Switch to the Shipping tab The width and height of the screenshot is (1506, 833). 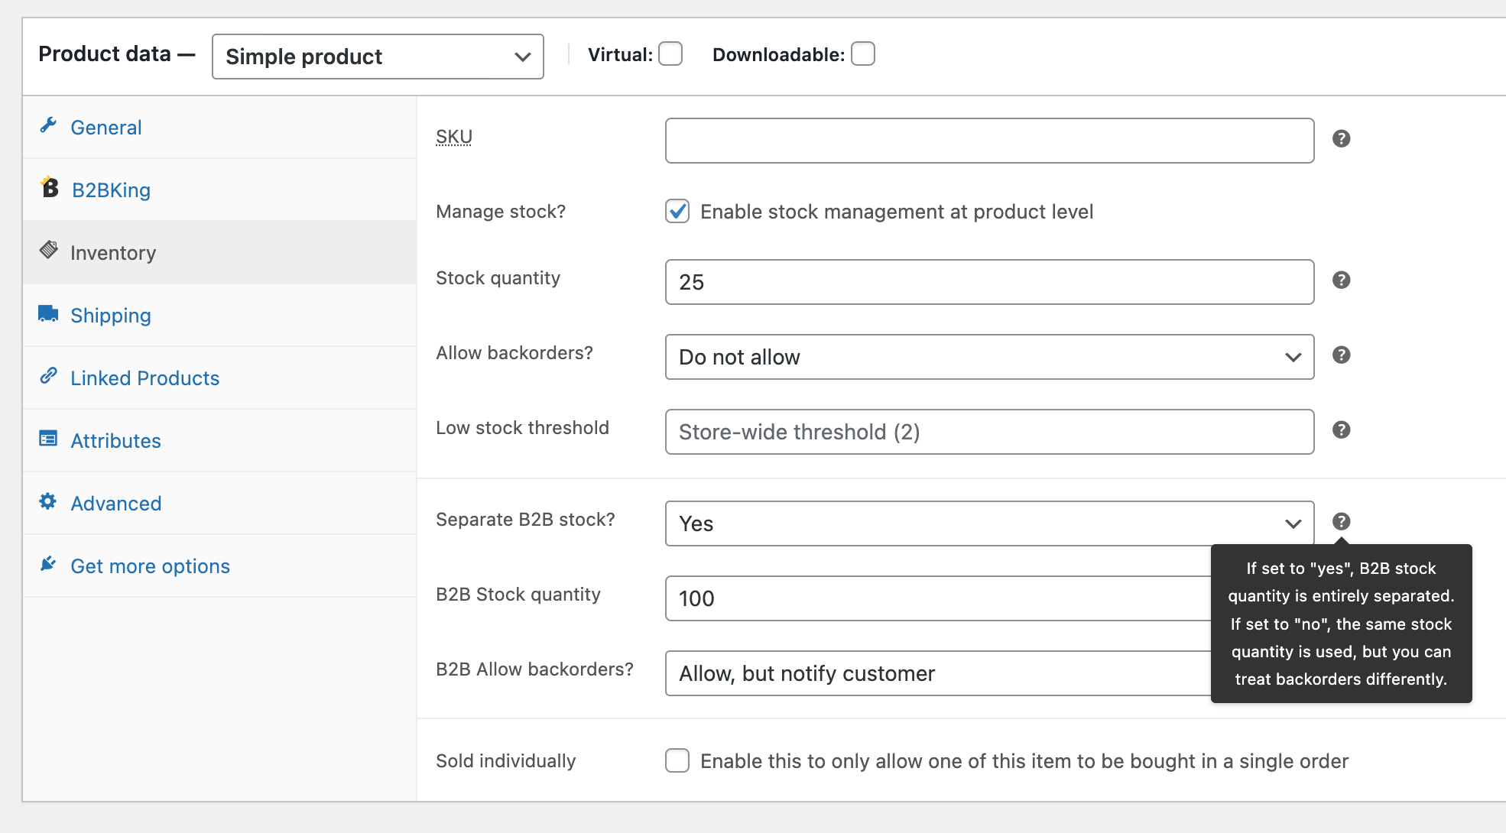[x=112, y=314]
